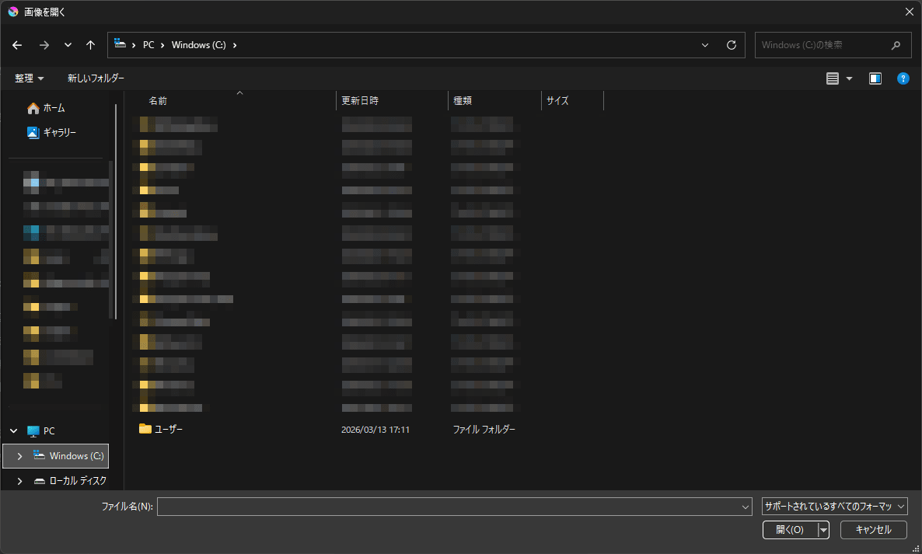Open ギャラリー from the sidebar
The image size is (922, 554).
pyautogui.click(x=55, y=132)
